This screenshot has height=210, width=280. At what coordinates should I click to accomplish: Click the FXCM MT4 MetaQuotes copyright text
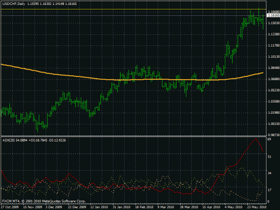click(44, 201)
